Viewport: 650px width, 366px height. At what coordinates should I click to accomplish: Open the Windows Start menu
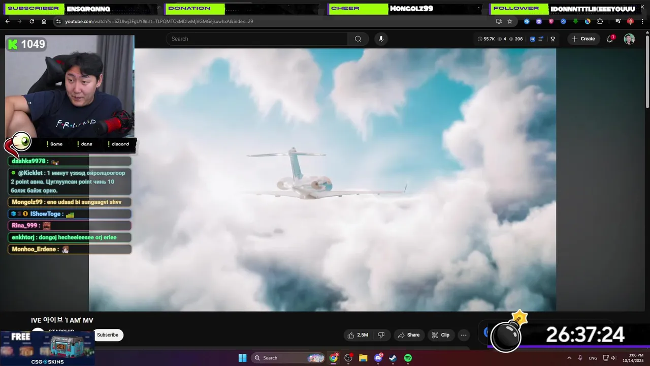(242, 358)
